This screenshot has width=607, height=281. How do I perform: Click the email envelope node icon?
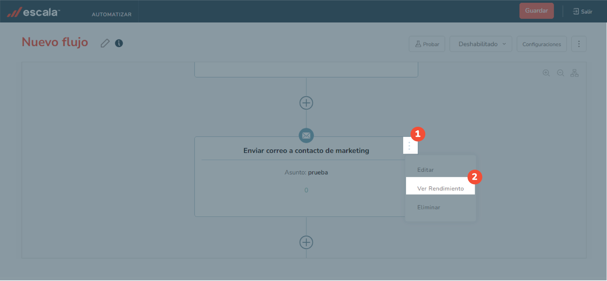[x=306, y=135]
